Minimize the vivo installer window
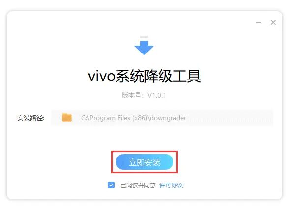289x210 pixels. tap(259, 22)
